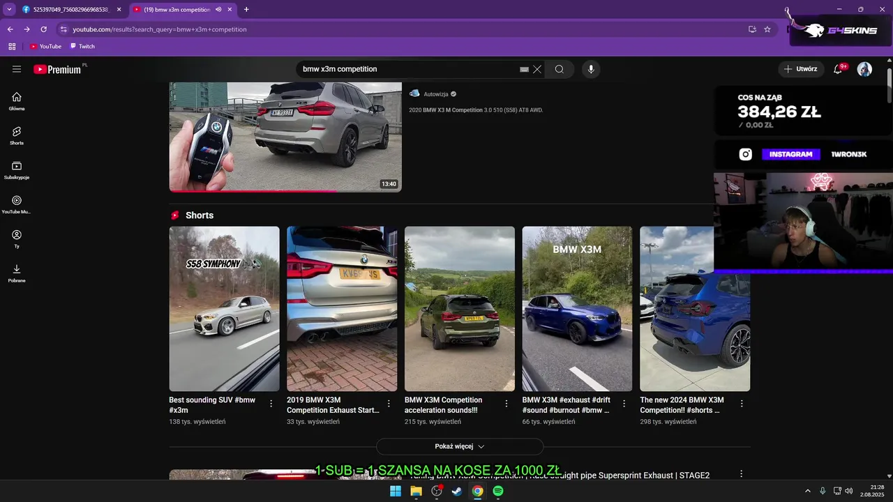Mute the YouTube tab audio

(218, 10)
